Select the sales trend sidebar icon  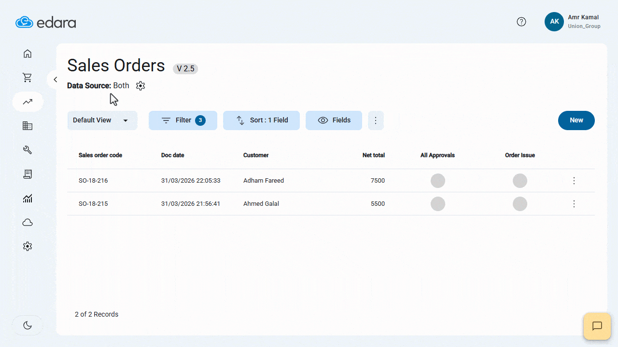click(28, 102)
